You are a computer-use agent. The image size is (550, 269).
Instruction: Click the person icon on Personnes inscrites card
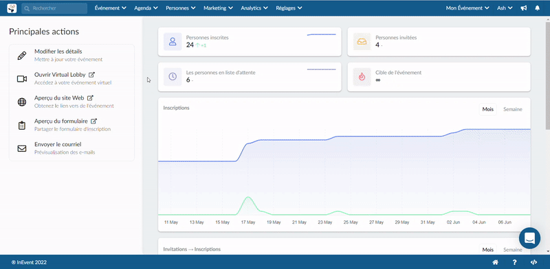(173, 42)
